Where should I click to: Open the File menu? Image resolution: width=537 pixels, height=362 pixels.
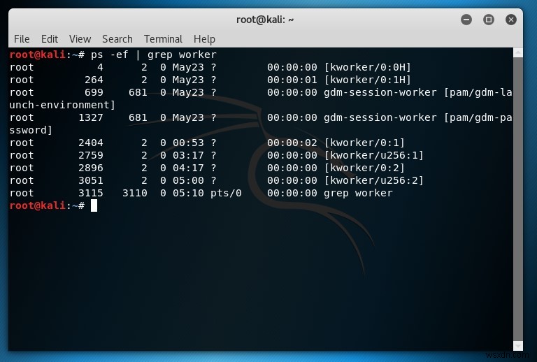(22, 39)
